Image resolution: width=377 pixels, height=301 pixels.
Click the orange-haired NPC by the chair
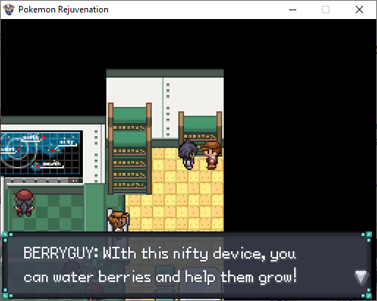(x=118, y=221)
